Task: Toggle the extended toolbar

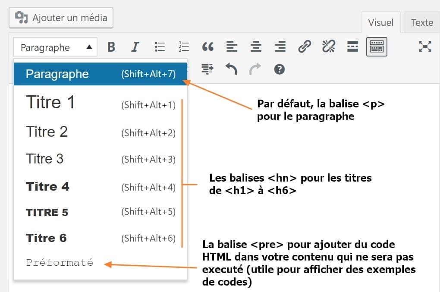Action: tap(376, 46)
